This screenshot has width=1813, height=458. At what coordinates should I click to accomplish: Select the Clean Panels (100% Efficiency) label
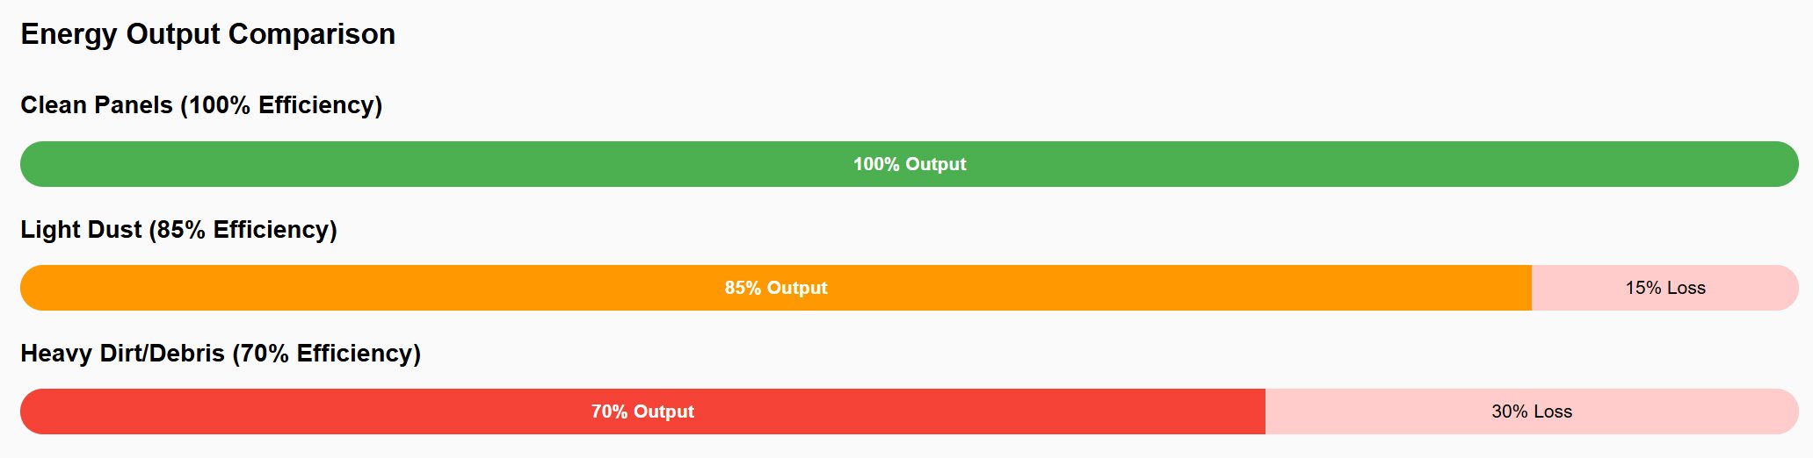pyautogui.click(x=201, y=105)
